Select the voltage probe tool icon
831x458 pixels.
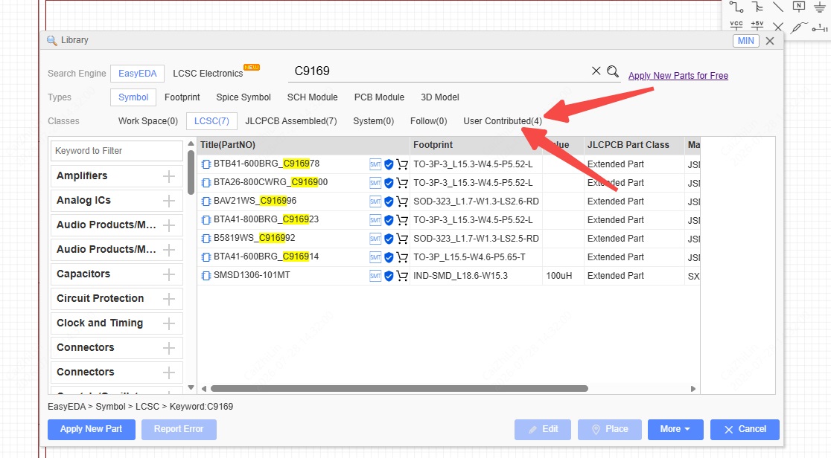click(799, 27)
